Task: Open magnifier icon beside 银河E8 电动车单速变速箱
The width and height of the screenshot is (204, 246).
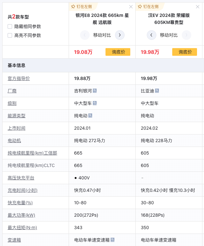Action: coord(112,240)
